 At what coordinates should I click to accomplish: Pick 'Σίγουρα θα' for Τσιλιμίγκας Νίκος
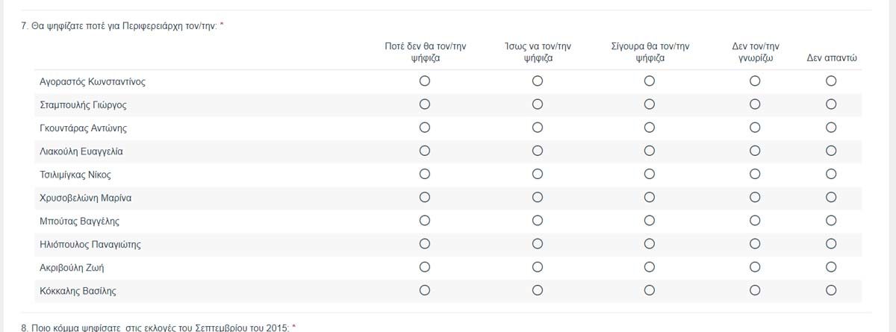pos(650,174)
